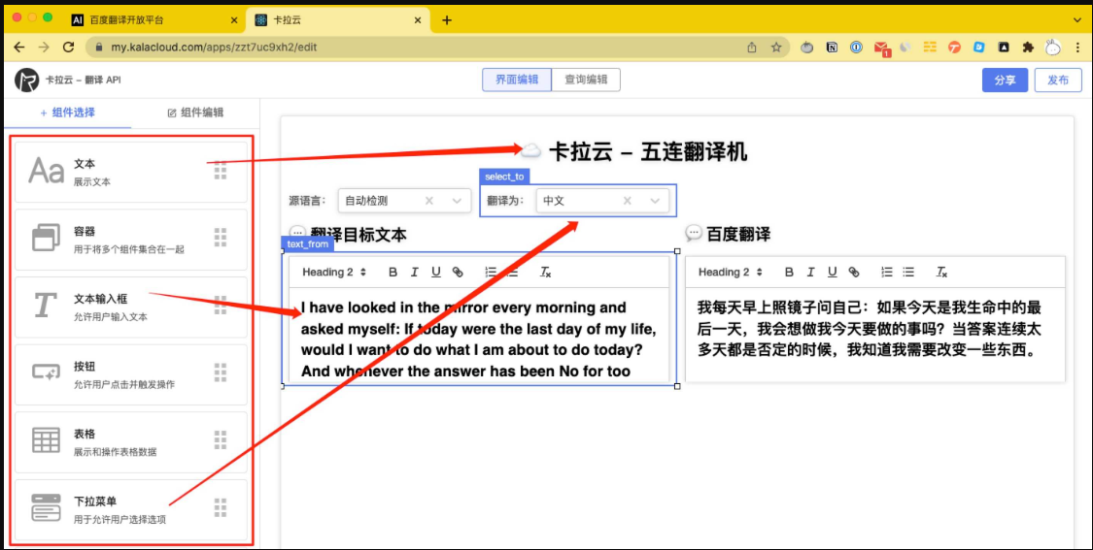Bookmark this page with the star
The height and width of the screenshot is (550, 1093).
tap(776, 48)
